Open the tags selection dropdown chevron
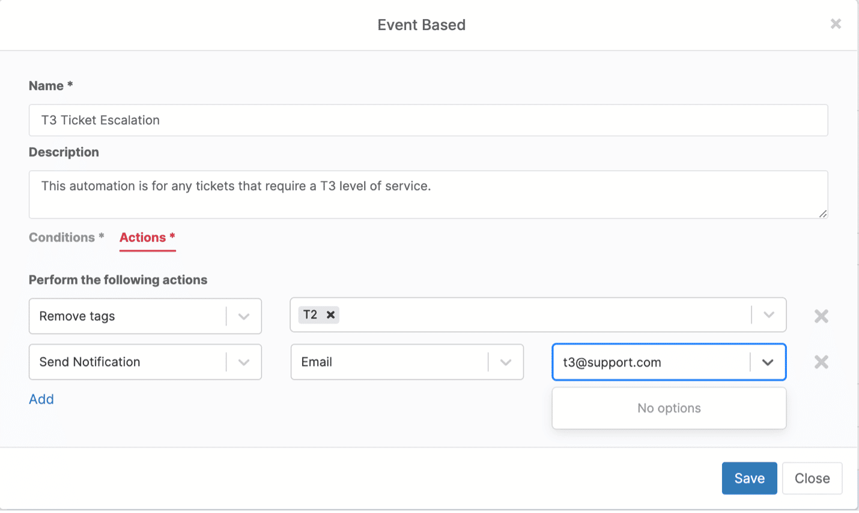This screenshot has width=859, height=513. (769, 315)
